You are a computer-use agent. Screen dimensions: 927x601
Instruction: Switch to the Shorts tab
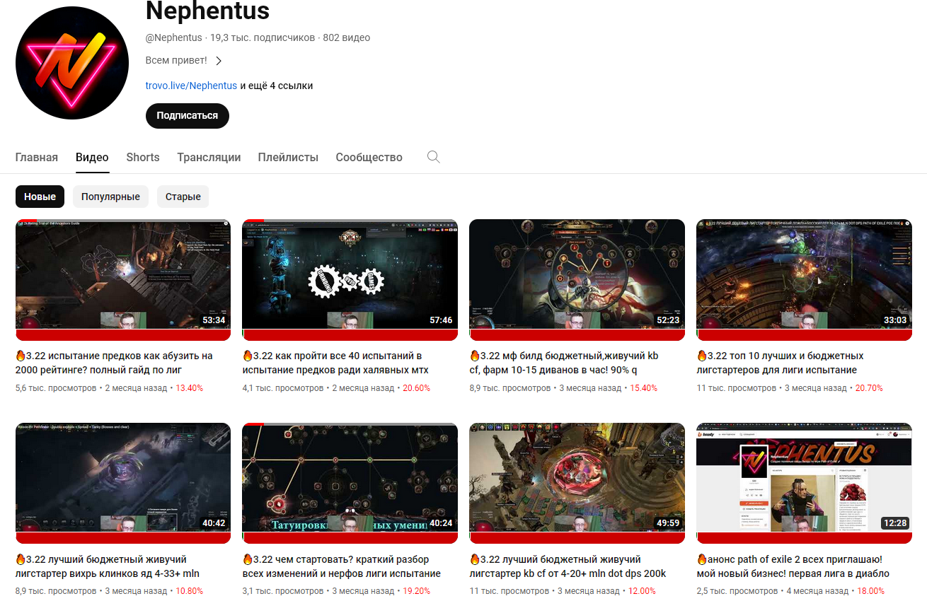point(143,157)
